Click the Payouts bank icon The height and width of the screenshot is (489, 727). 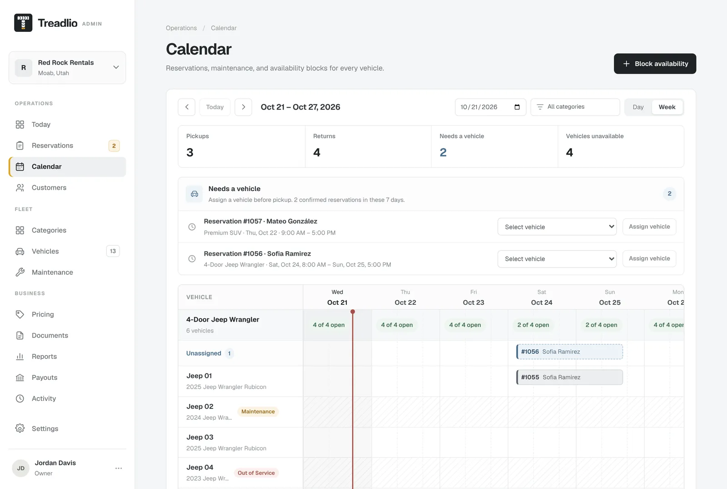point(20,378)
